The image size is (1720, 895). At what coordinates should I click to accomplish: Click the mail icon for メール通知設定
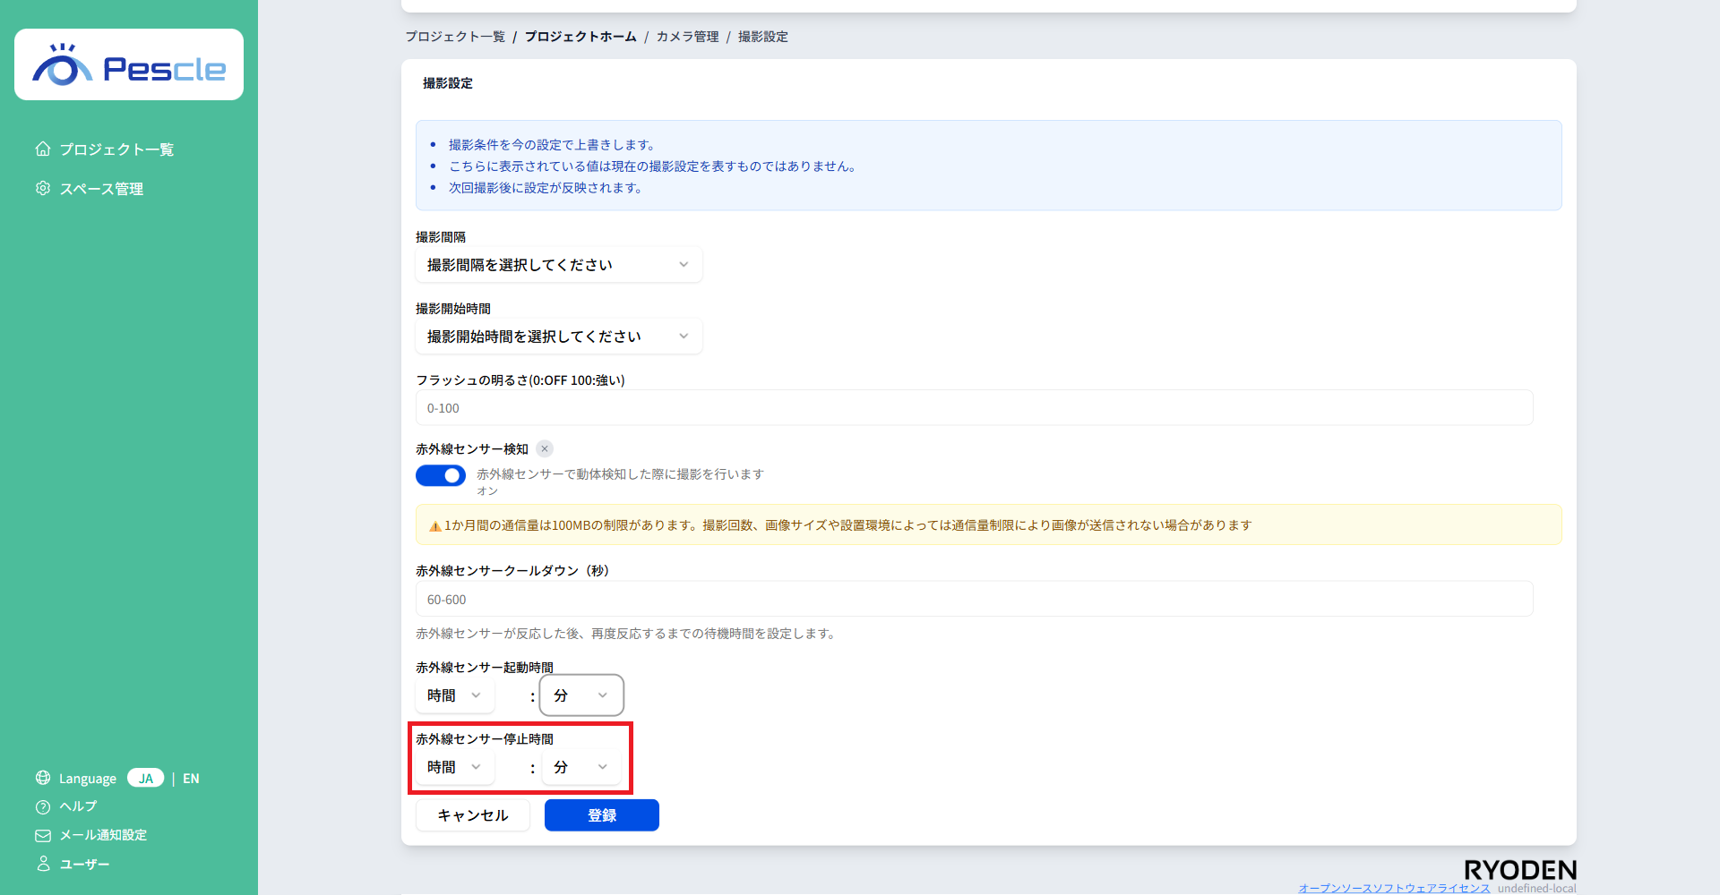point(42,835)
